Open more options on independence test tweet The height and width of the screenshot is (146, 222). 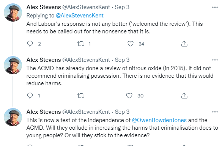click(x=215, y=112)
